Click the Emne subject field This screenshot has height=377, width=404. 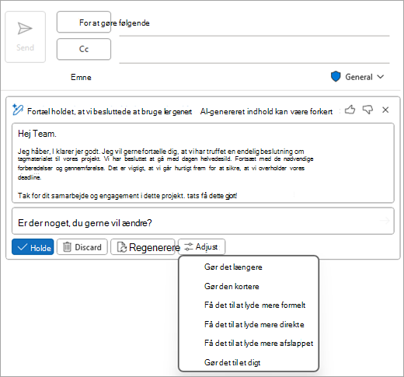[81, 77]
